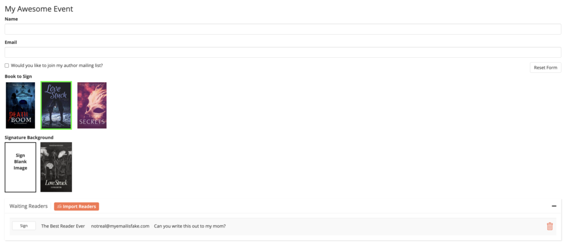Select Sign Blank Image background
This screenshot has height=249, width=566.
pos(20,167)
